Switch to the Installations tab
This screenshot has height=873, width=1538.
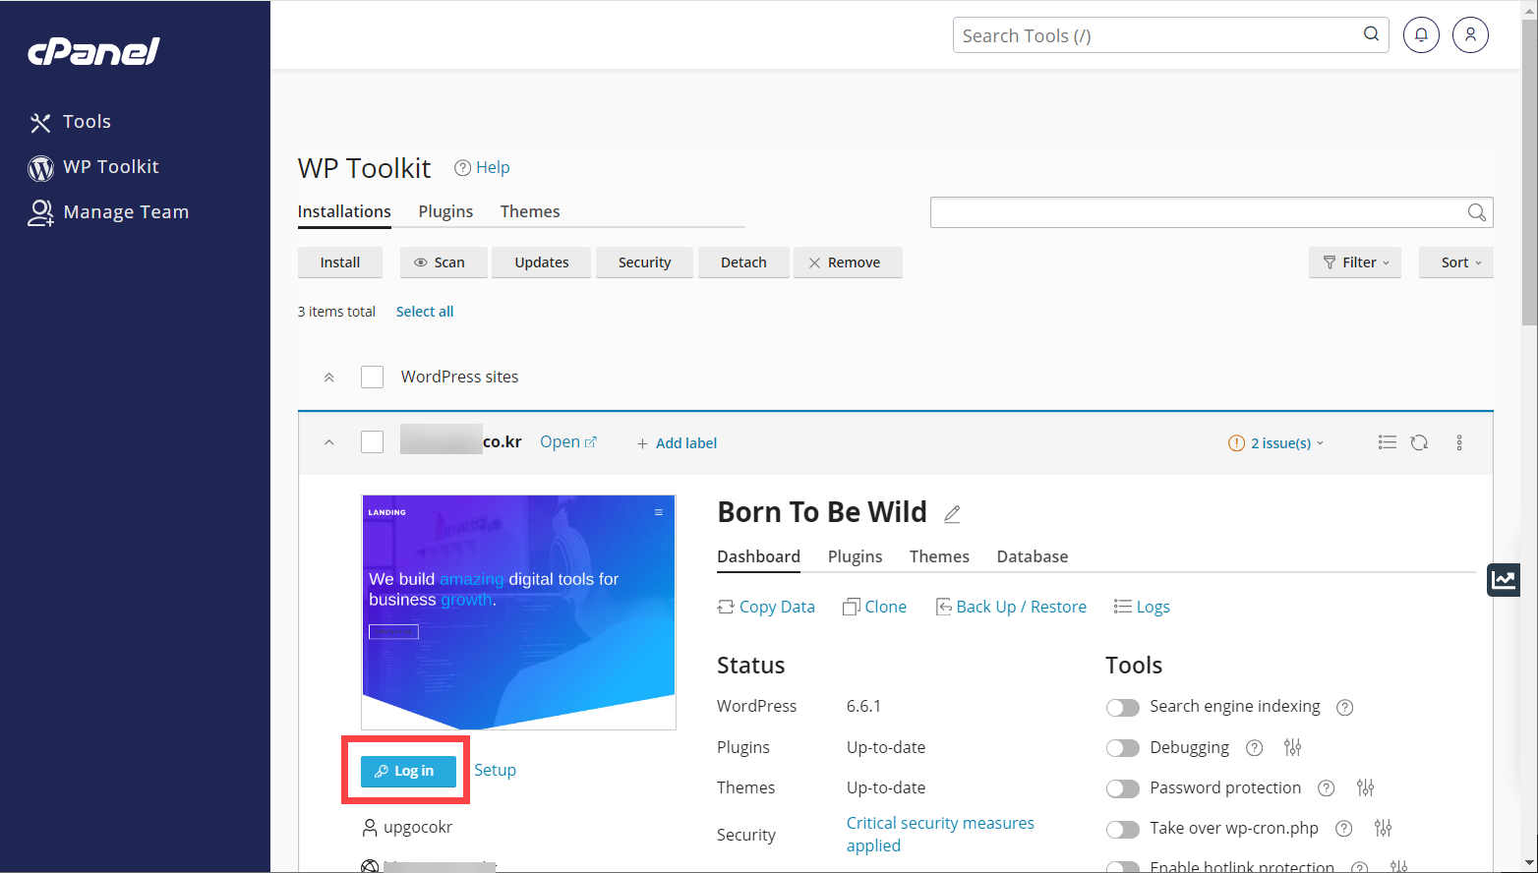(344, 211)
